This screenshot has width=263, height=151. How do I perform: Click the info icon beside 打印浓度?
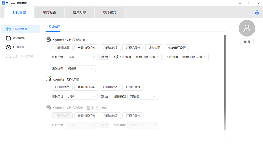[x=116, y=57]
